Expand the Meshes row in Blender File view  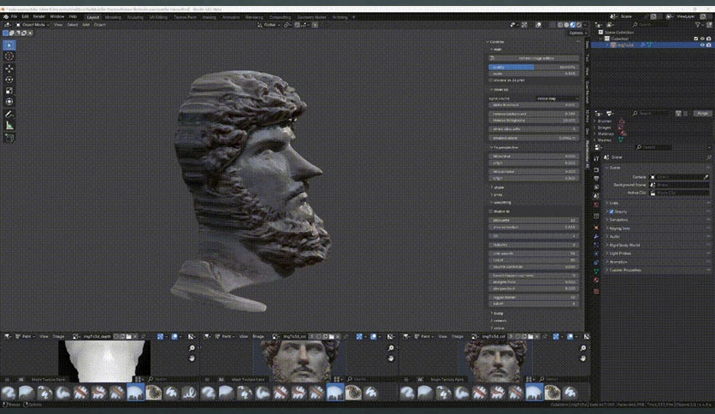594,140
